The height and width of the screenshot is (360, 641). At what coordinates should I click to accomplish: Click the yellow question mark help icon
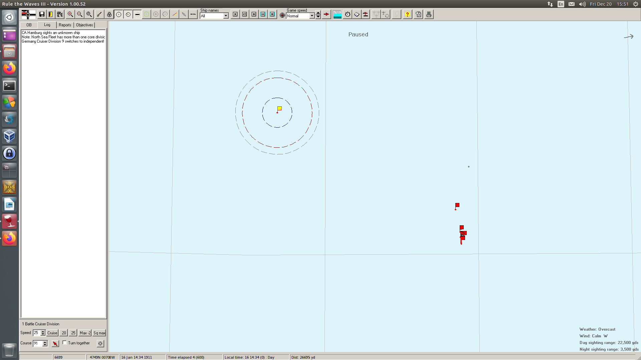407,14
